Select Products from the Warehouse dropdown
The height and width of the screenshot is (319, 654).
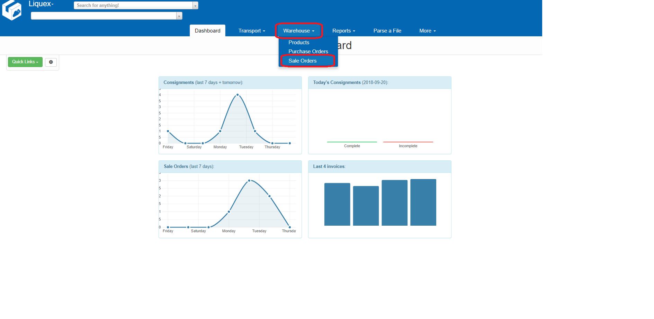click(x=299, y=43)
